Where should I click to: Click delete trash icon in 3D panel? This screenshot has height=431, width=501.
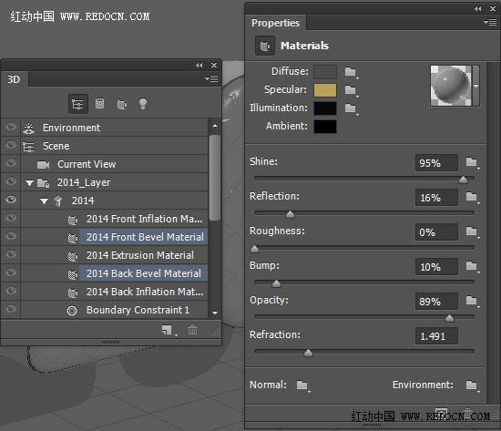(x=192, y=329)
